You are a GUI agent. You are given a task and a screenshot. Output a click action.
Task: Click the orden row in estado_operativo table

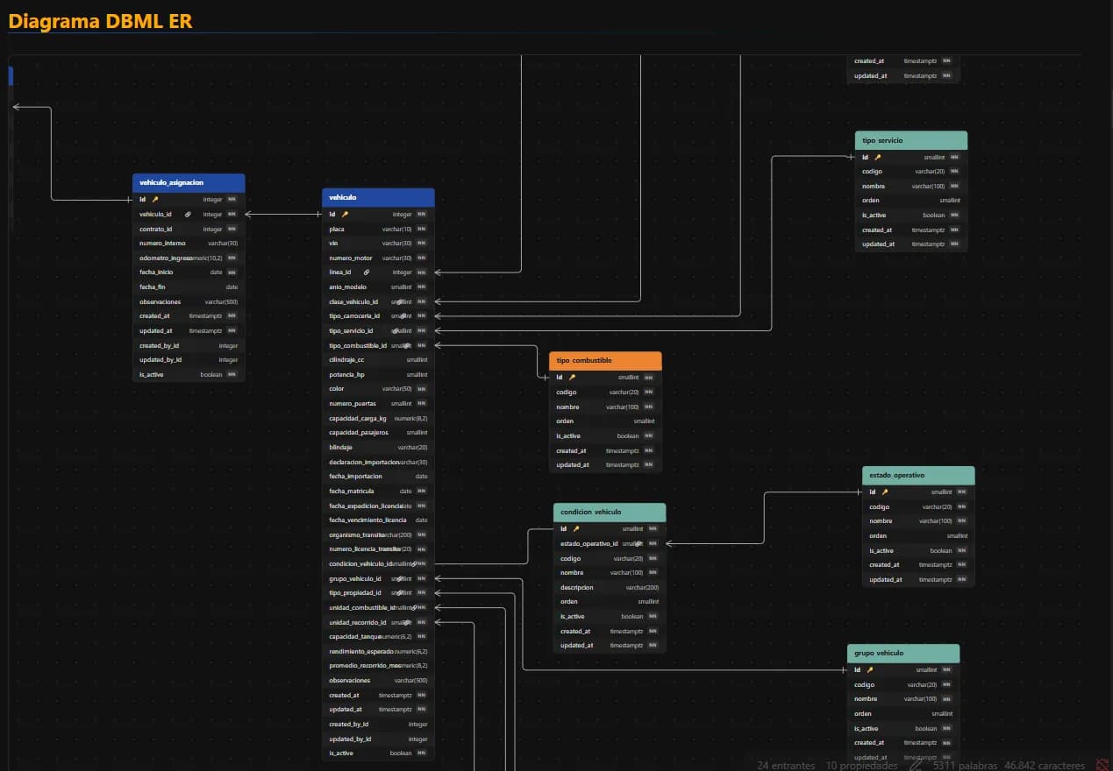918,535
